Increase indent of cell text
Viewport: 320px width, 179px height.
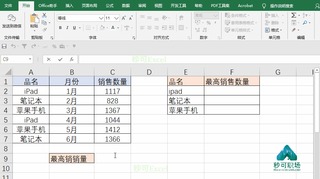[x=171, y=28]
